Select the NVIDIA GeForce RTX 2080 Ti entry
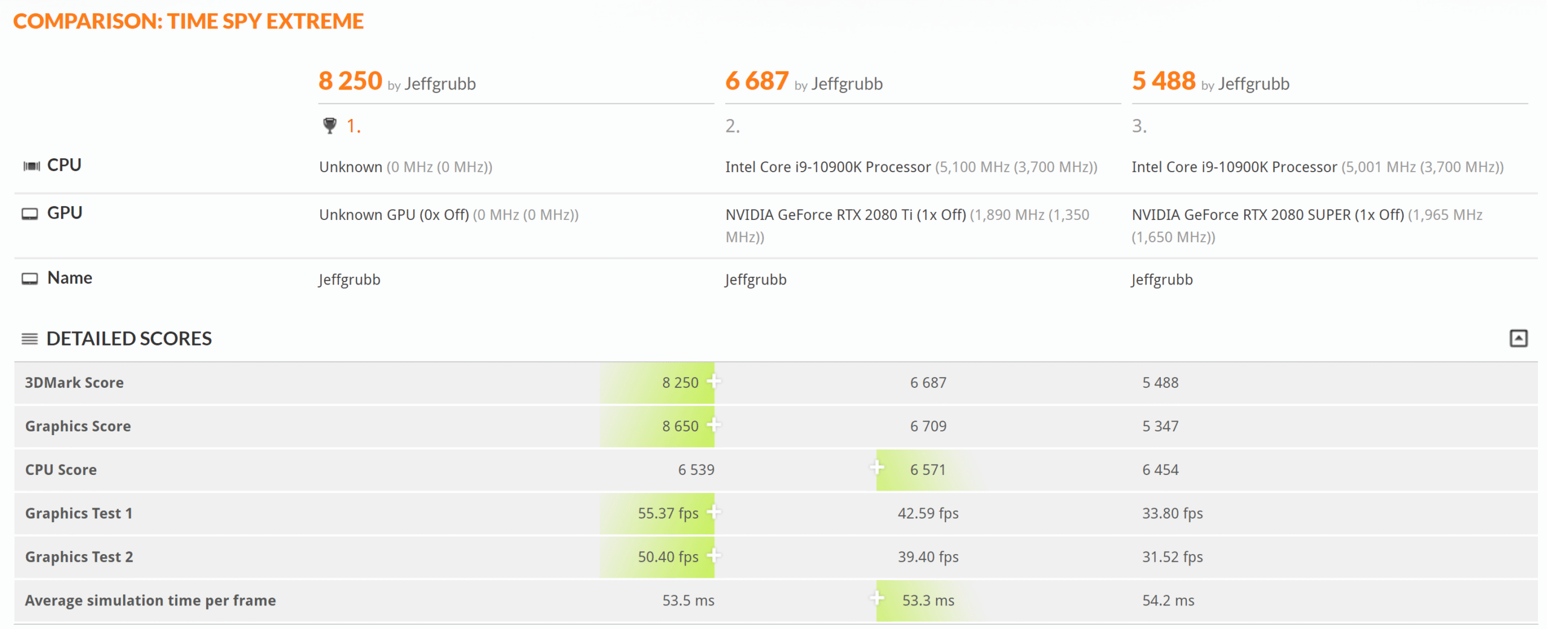Viewport: 1547px width, 629px height. click(907, 225)
